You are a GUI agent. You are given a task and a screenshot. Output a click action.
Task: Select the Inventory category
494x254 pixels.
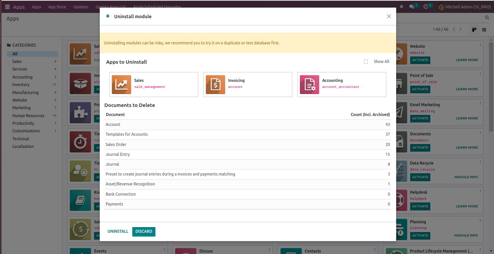pyautogui.click(x=32, y=85)
